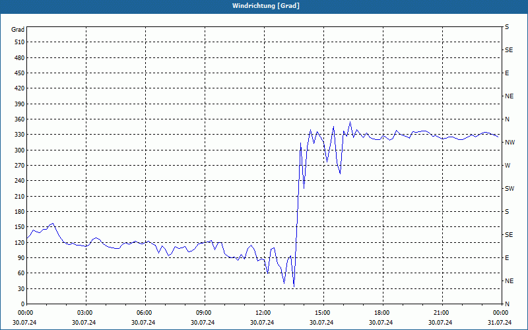Viewport: 528px width, 330px height.
Task: Select the 510 y-axis value
Action: tap(20, 42)
